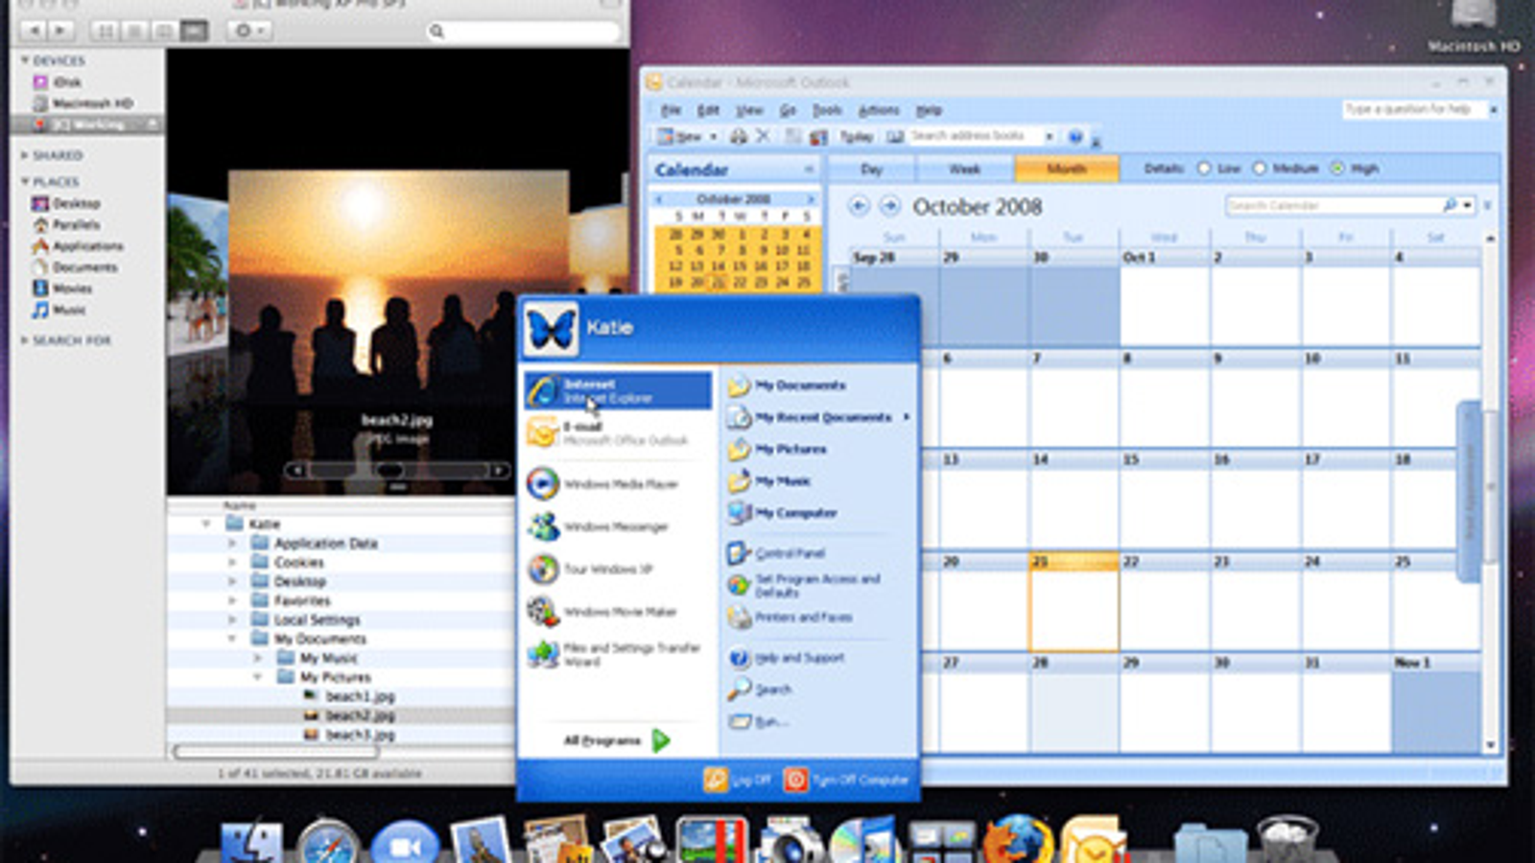Click Finder back navigation button
The height and width of the screenshot is (863, 1535).
click(x=34, y=31)
